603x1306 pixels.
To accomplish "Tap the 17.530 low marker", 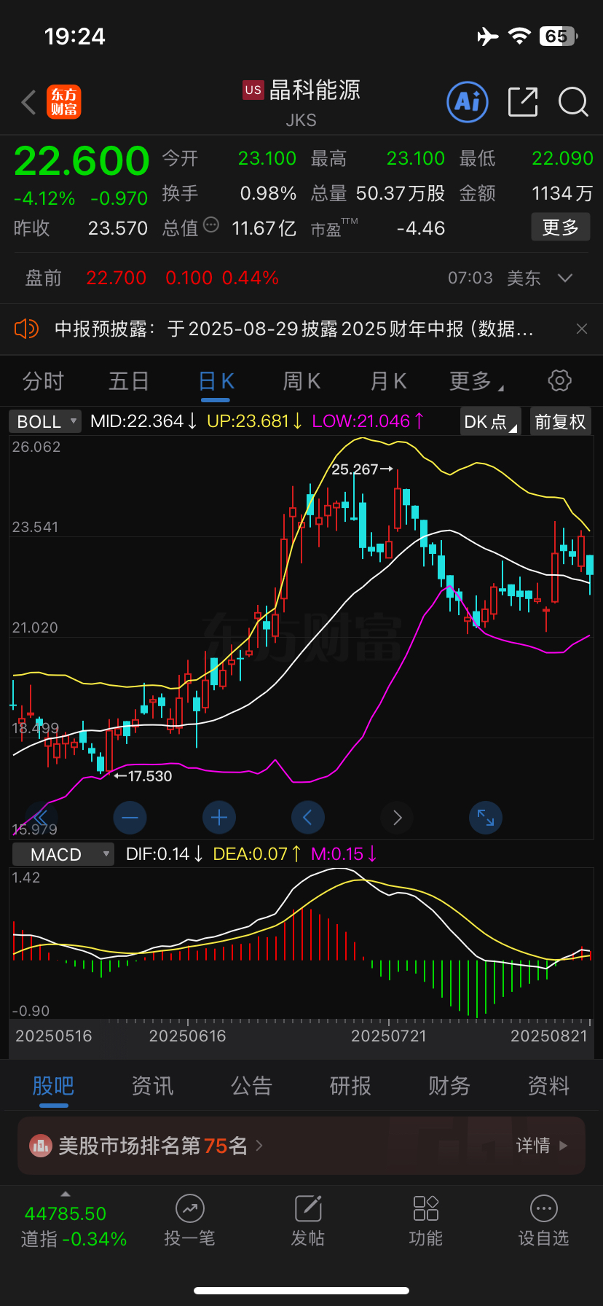I will (x=143, y=776).
